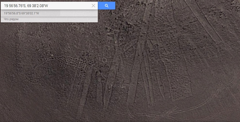
Task: Open the 'Что рядом' nearby option
Action: [49, 19]
